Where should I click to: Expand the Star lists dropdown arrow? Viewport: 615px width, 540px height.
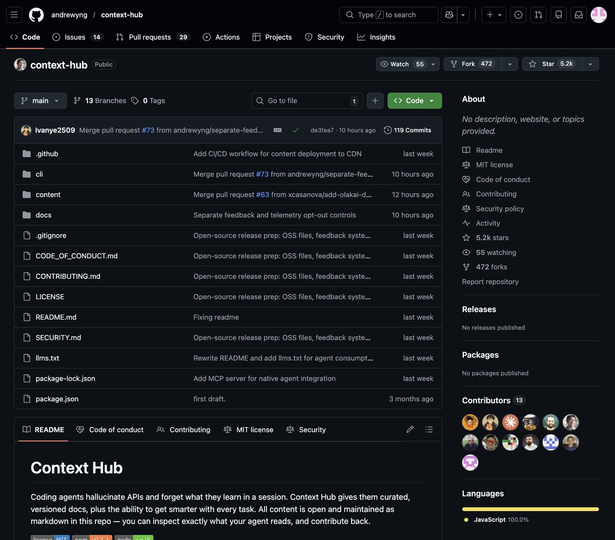click(590, 64)
